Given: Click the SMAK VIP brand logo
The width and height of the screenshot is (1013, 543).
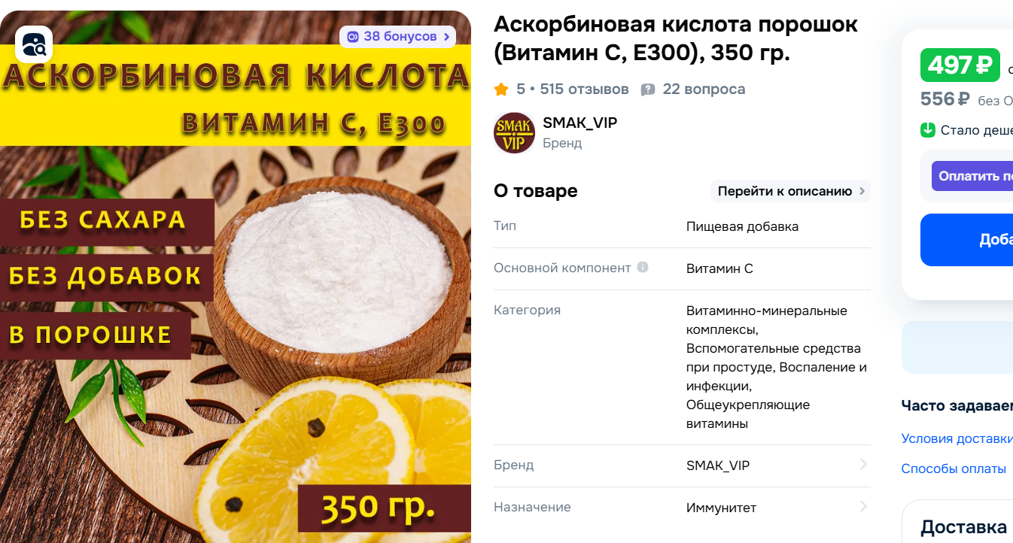Looking at the screenshot, I should point(514,133).
